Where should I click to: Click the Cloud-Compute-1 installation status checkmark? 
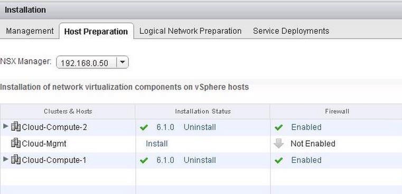tap(144, 160)
